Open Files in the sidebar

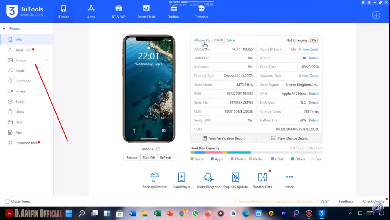point(26,133)
